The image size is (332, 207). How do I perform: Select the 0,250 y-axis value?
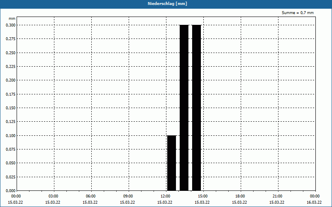point(11,53)
